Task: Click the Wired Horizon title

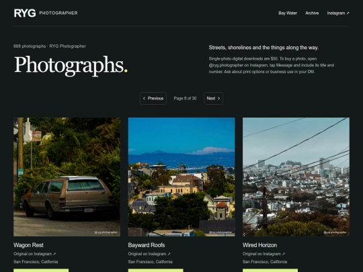Action: tap(259, 245)
